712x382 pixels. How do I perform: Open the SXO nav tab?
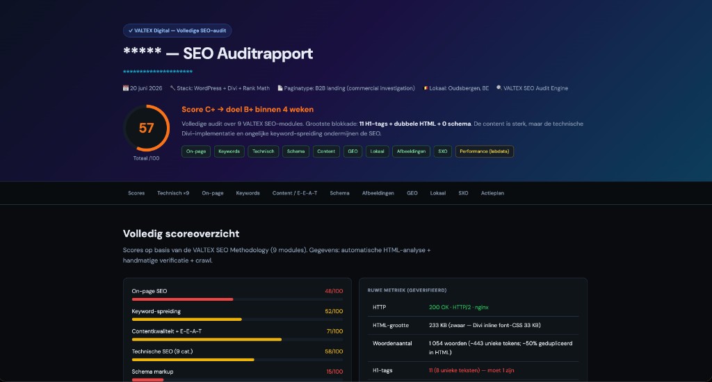(463, 193)
